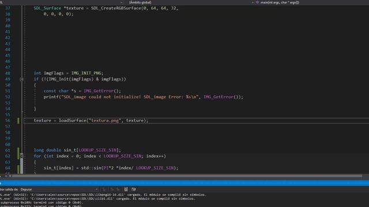Viewport: 369px width, 207px height.
Task: Click 'IMG_Init' on line 49
Action: [59, 79]
